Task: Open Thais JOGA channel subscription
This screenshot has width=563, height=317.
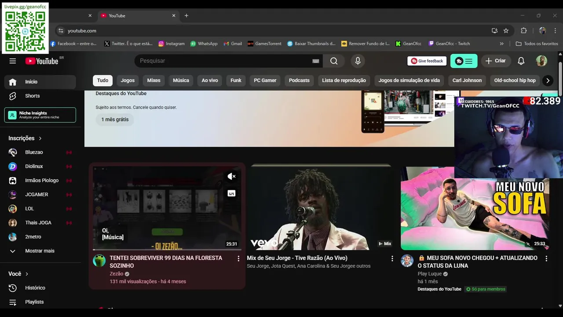Action: pos(40,223)
